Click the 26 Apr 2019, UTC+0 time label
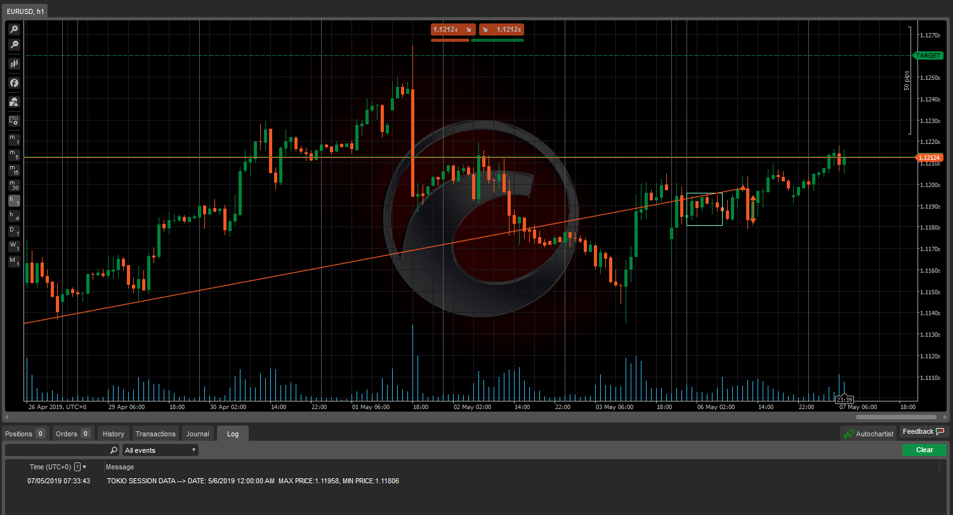Image resolution: width=953 pixels, height=515 pixels. click(x=57, y=407)
